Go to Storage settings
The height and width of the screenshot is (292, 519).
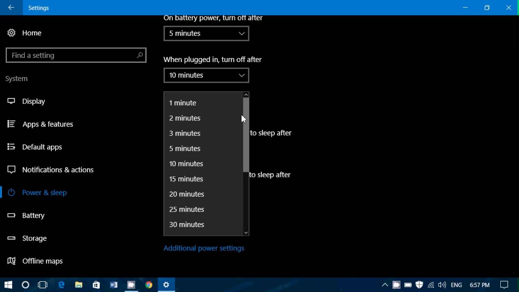coord(34,238)
